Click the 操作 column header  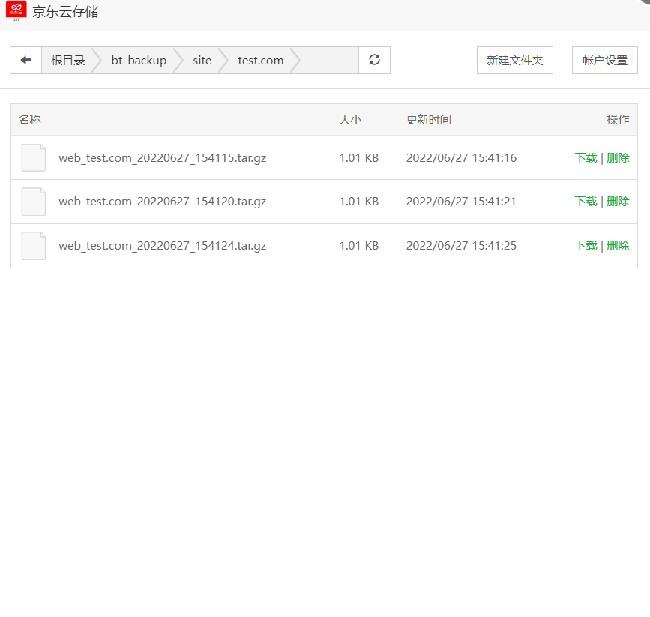click(618, 120)
